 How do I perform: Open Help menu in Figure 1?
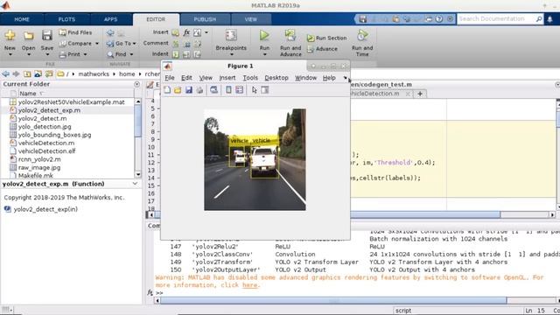point(329,78)
